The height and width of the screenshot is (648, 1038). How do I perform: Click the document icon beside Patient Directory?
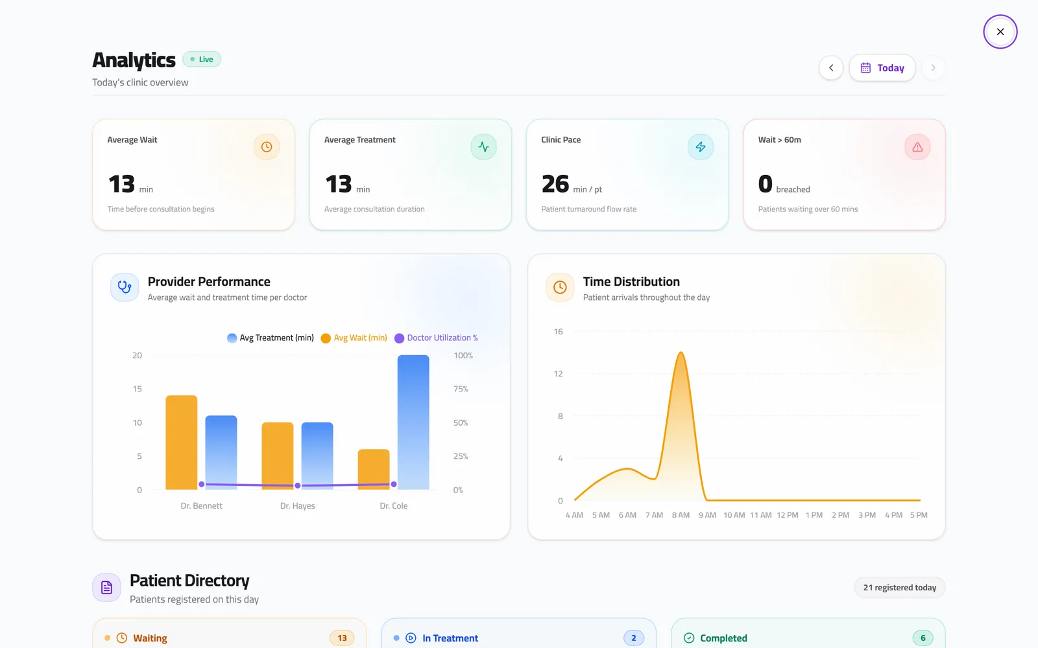[x=106, y=588]
